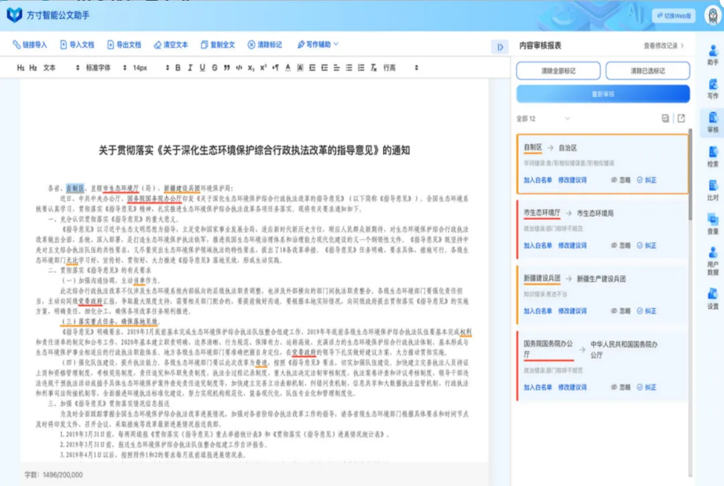Ignore the 自制区 suggestion
This screenshot has height=486, width=724.
pos(621,180)
